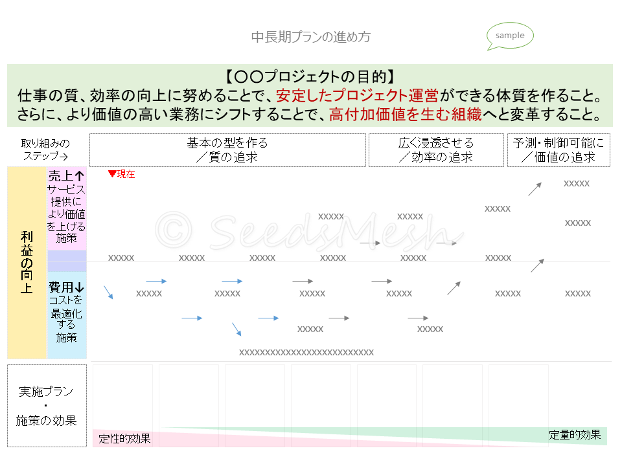Select the 取り組みのステップ label

pyautogui.click(x=45, y=150)
